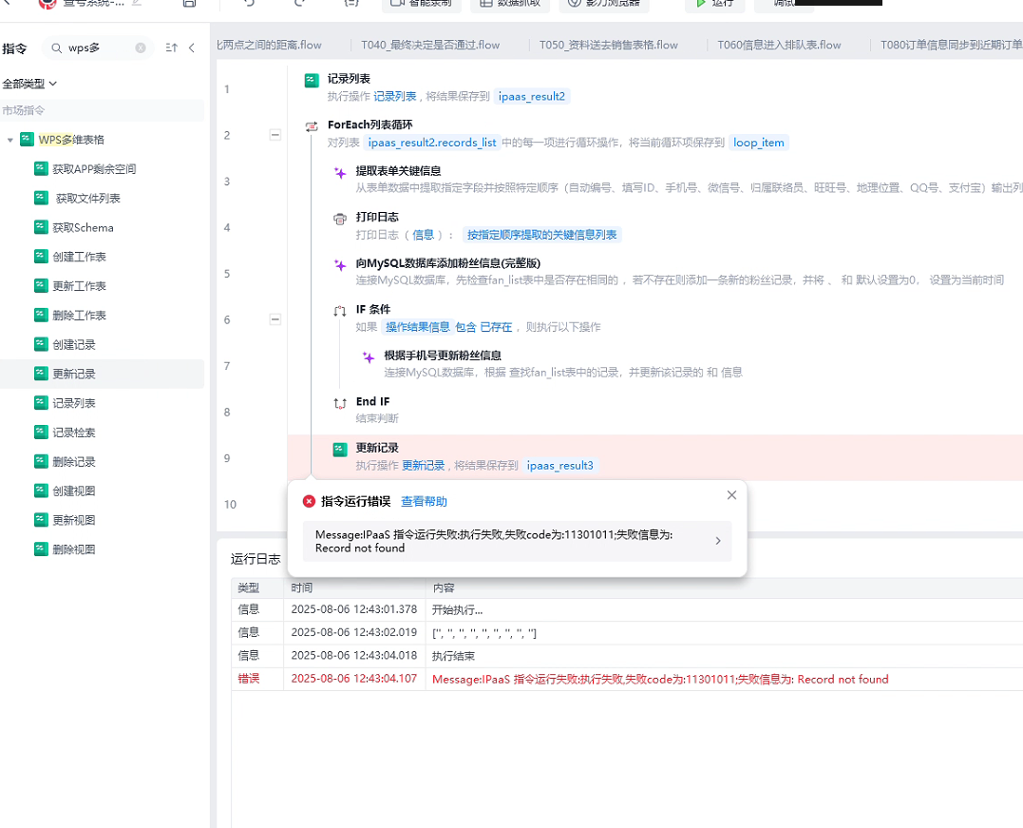Select the 向MySQL数据库添加粉丝信息(完整版) step title
Screen dimensions: 1023x828
tap(447, 263)
